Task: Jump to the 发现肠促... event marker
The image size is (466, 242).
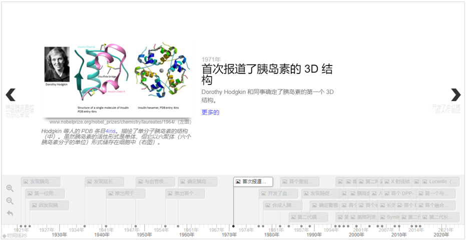Action: click(321, 193)
